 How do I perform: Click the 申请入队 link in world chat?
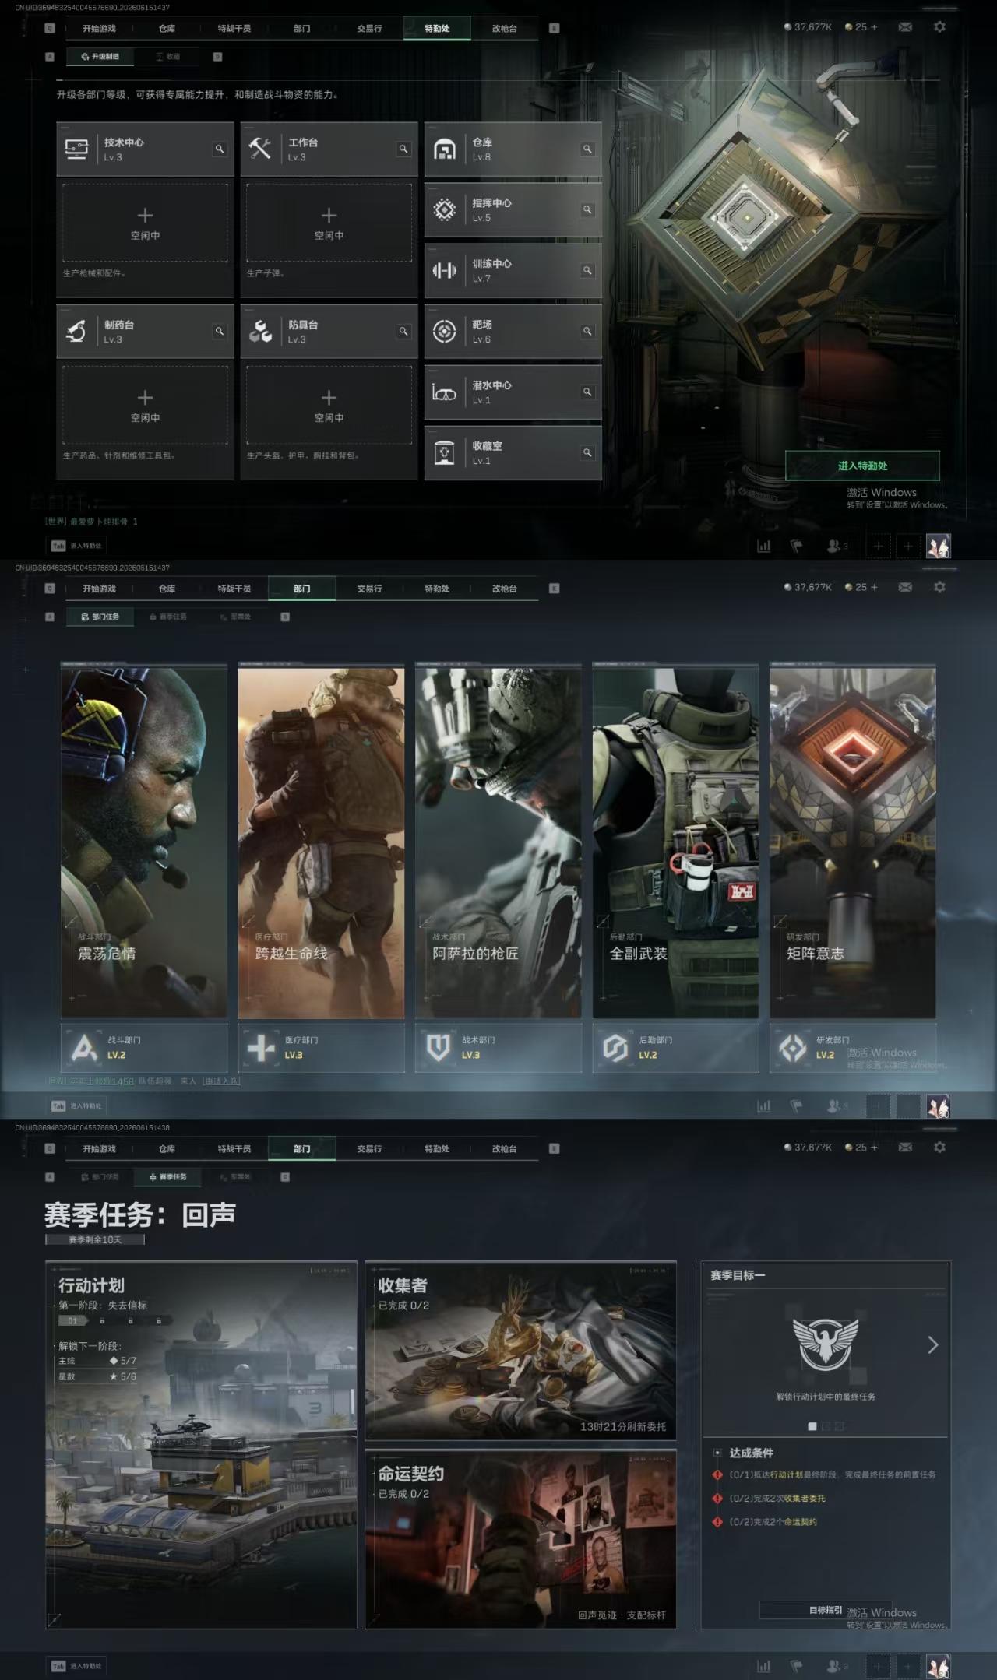[x=221, y=1081]
